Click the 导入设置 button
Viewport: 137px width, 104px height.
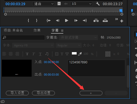click(x=17, y=93)
